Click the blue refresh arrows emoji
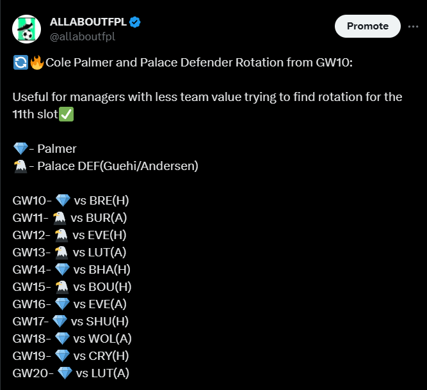This screenshot has height=390, width=427. pyautogui.click(x=19, y=63)
